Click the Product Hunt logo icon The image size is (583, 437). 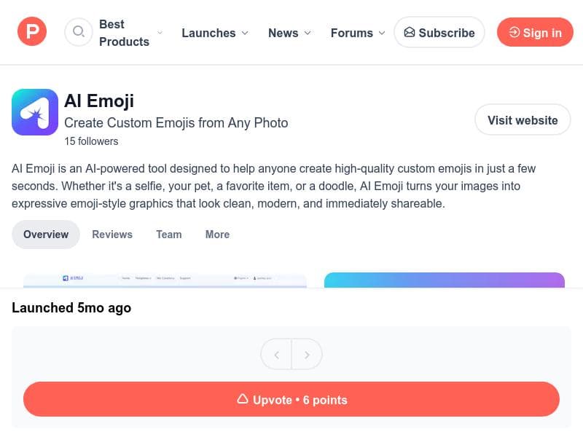click(31, 31)
